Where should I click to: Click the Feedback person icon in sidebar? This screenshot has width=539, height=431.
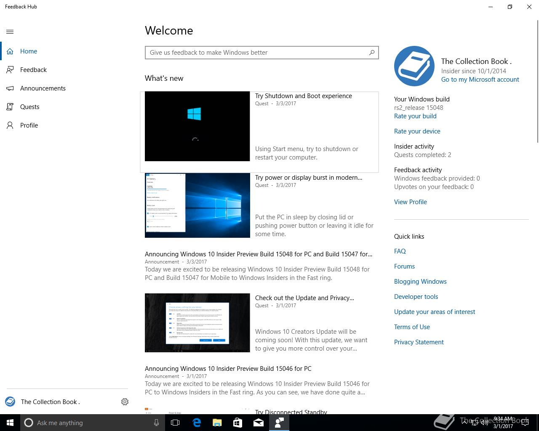(x=10, y=70)
